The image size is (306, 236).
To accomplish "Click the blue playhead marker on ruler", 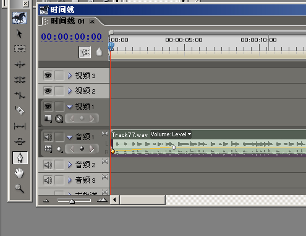I will tap(111, 47).
